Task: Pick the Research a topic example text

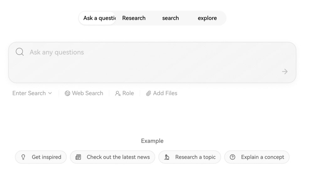Action: (195, 157)
